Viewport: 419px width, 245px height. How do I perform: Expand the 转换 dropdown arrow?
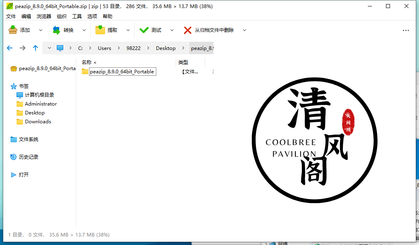[84, 30]
